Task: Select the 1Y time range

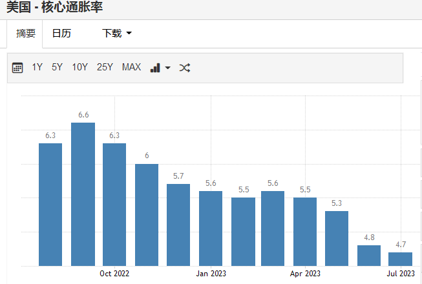Action: (37, 67)
